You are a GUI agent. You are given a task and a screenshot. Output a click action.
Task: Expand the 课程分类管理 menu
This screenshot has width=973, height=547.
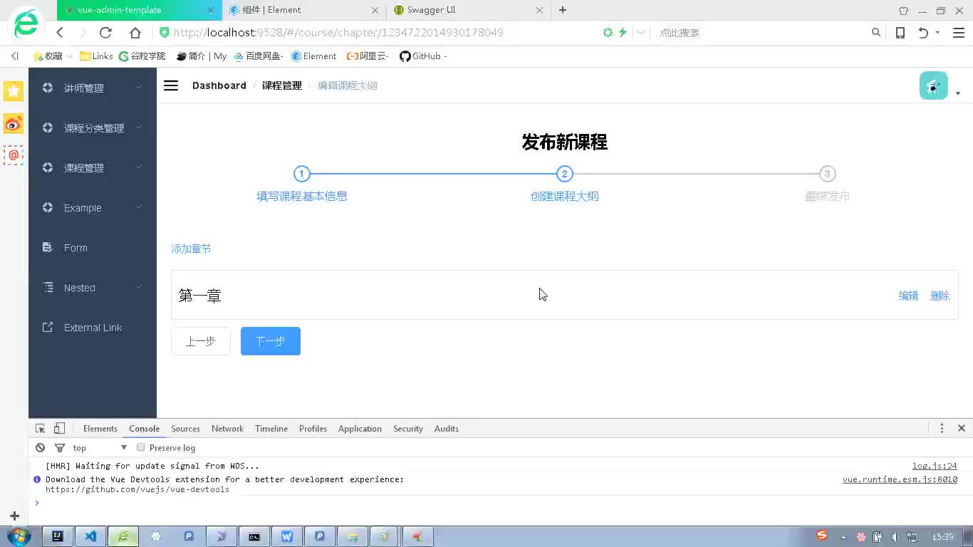(93, 127)
